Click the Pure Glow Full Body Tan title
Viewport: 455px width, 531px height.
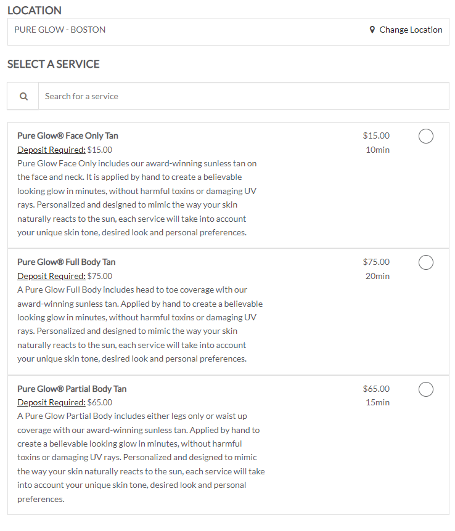67,262
